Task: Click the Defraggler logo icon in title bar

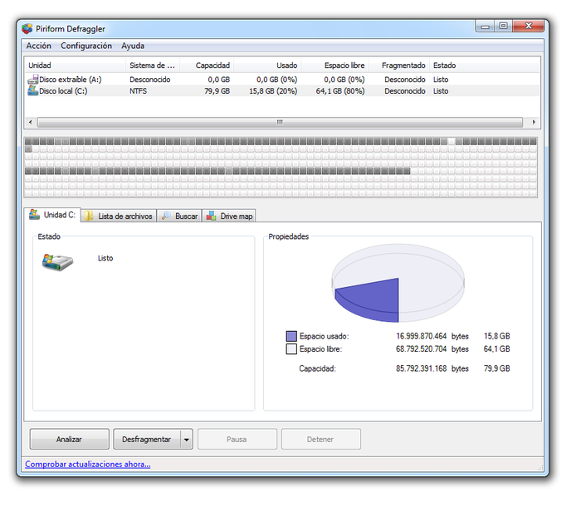Action: coord(27,29)
